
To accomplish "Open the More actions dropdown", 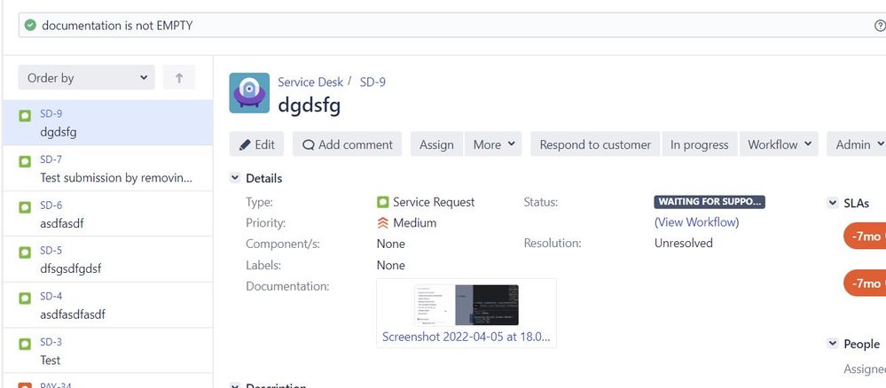I will click(493, 144).
